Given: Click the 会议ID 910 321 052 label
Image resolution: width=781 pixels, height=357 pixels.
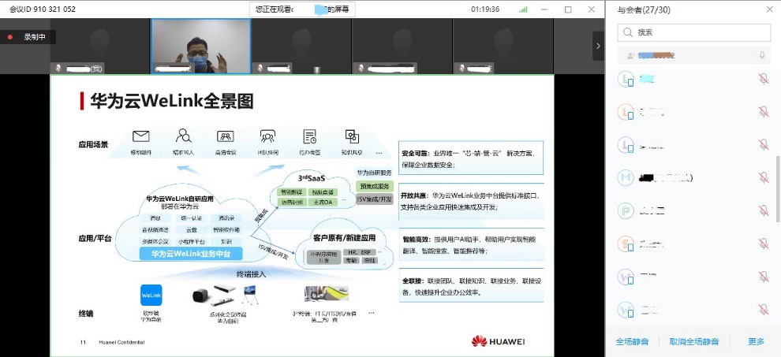Looking at the screenshot, I should tap(43, 9).
